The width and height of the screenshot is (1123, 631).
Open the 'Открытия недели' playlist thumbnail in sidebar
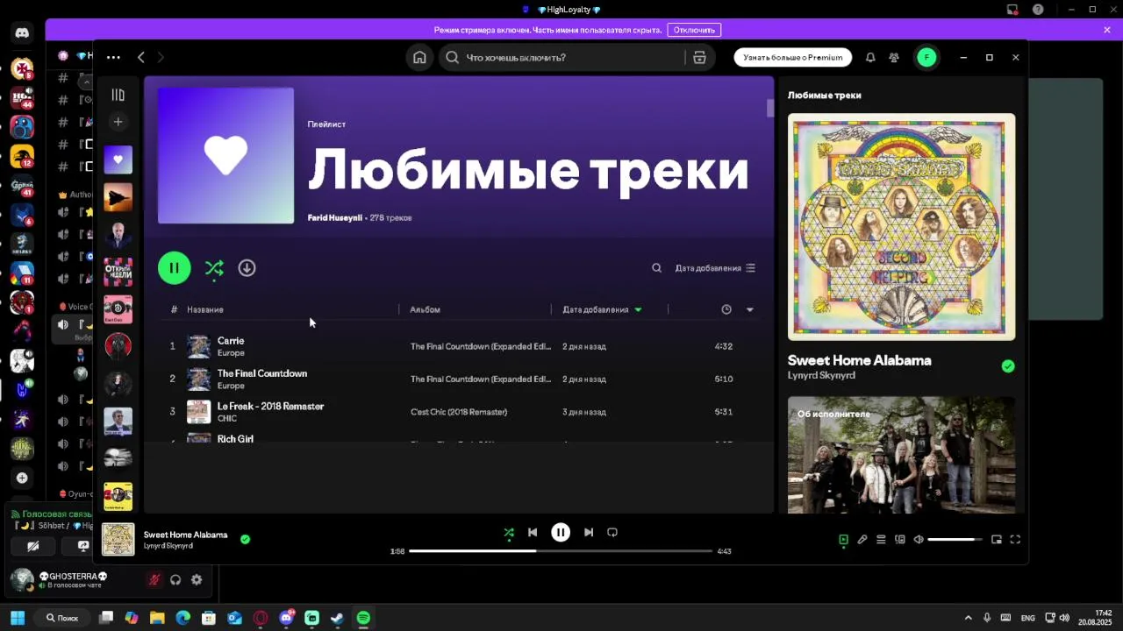pos(118,272)
